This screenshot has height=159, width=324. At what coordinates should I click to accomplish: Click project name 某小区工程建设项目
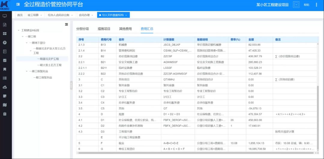pos(272,5)
